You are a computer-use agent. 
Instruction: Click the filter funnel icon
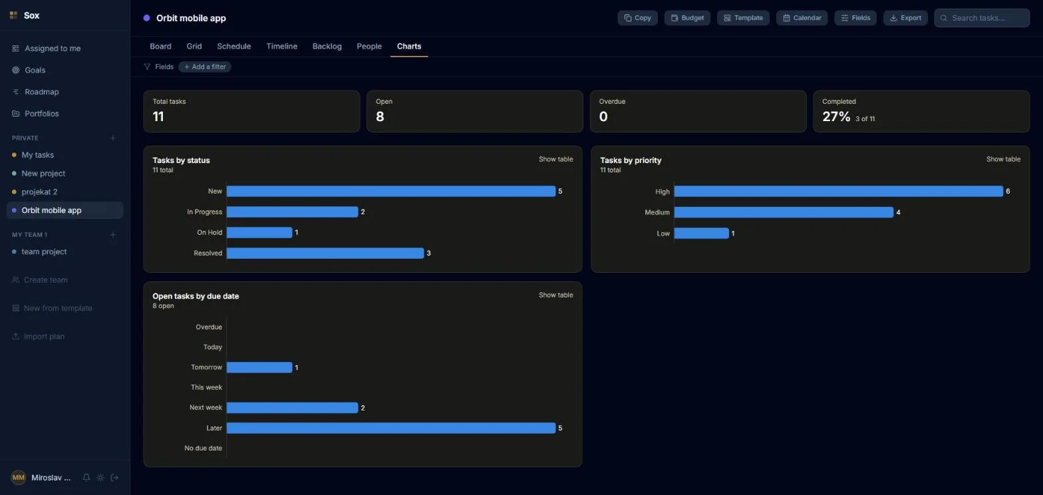(x=147, y=67)
